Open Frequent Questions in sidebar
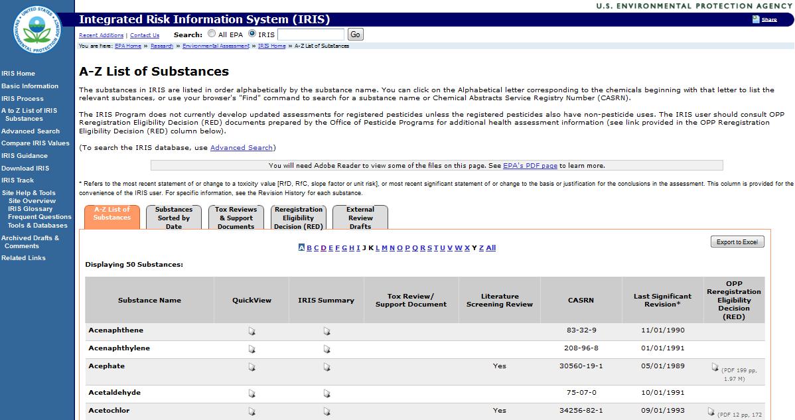 click(40, 217)
